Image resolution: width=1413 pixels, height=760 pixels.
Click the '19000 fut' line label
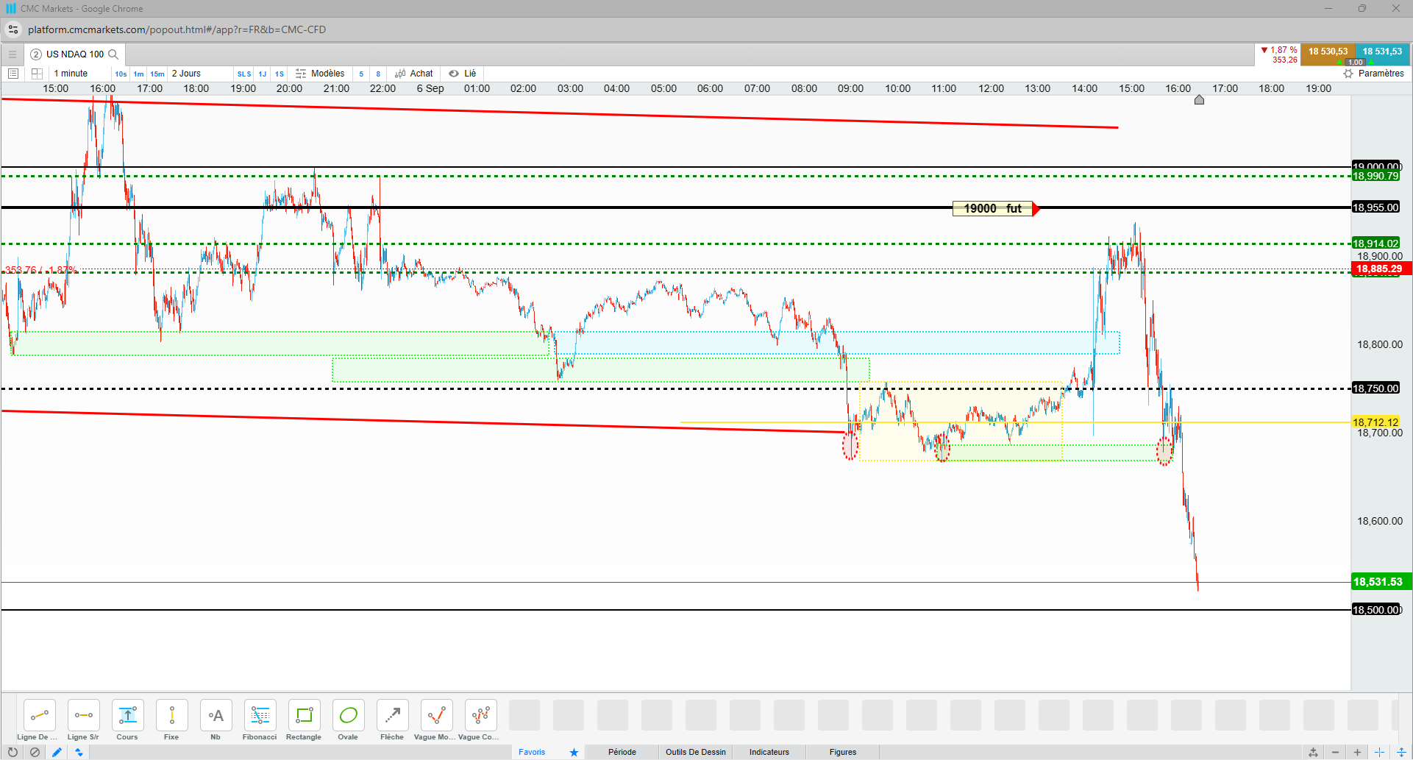(x=993, y=208)
